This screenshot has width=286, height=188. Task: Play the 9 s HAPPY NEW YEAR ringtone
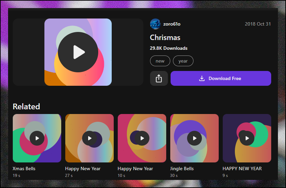click(247, 138)
